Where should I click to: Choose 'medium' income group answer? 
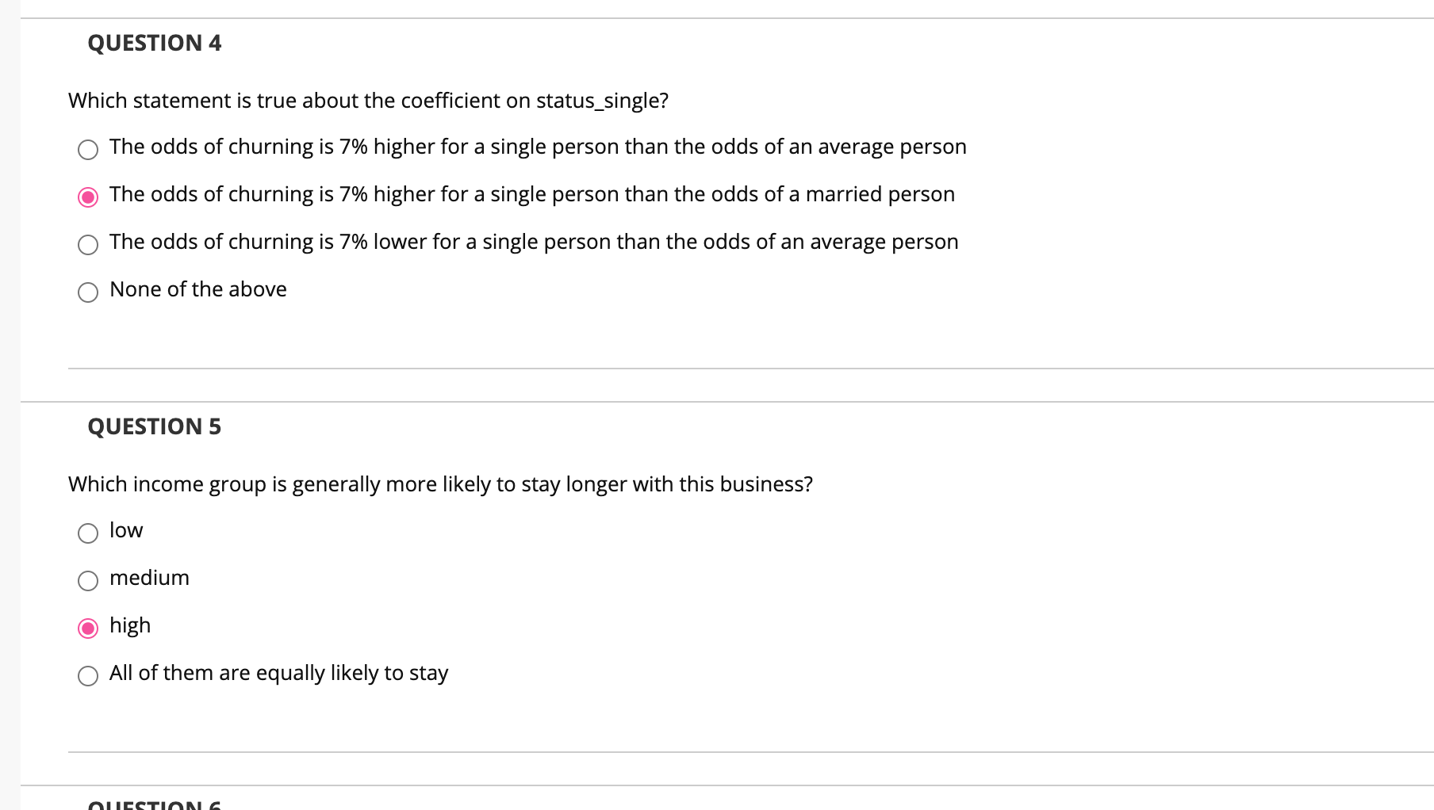point(88,581)
